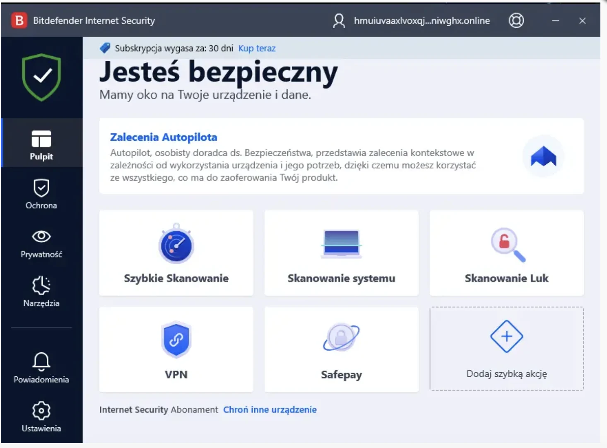
Task: Click the Bitdefender Internet Security title text
Action: tap(94, 21)
